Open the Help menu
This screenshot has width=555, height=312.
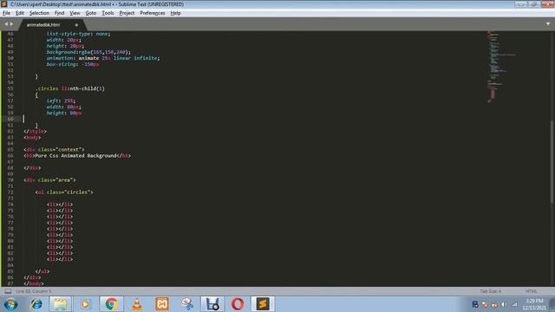175,13
